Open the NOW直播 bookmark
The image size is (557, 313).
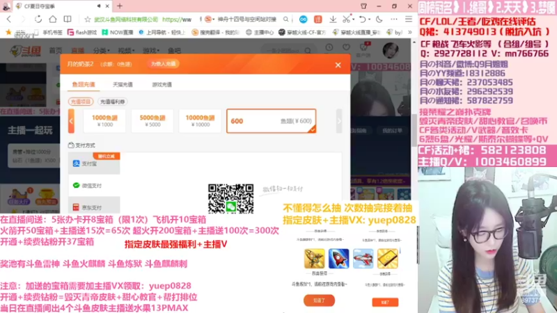(118, 32)
